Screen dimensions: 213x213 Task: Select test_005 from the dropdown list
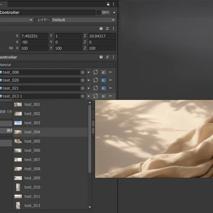[50, 141]
